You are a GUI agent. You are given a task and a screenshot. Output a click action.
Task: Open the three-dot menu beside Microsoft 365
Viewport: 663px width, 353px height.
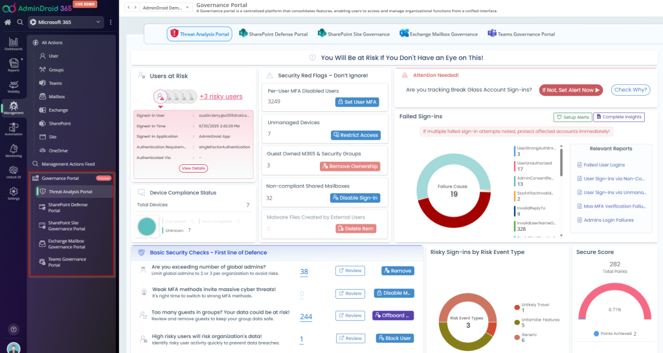pyautogui.click(x=111, y=22)
